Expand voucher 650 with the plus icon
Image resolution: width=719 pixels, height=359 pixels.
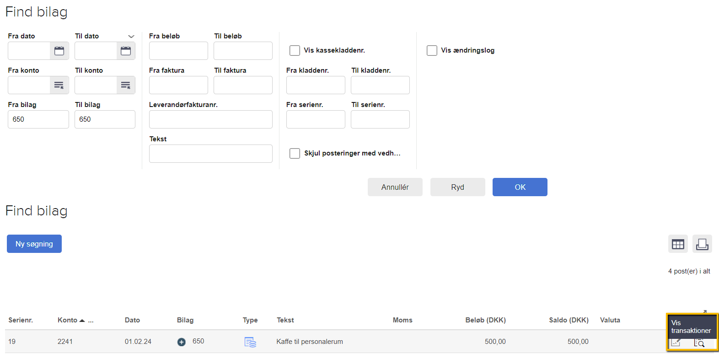tap(182, 342)
